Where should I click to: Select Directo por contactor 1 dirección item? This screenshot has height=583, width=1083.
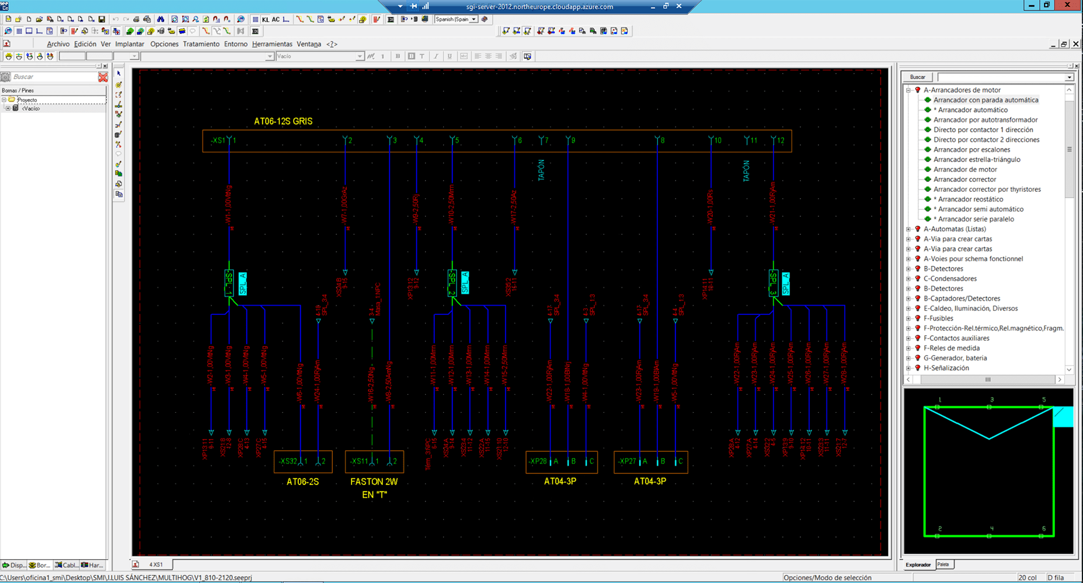pos(983,129)
